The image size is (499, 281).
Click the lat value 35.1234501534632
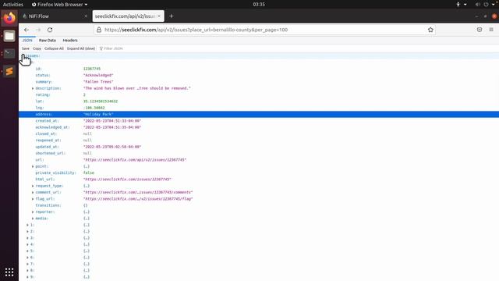(101, 101)
